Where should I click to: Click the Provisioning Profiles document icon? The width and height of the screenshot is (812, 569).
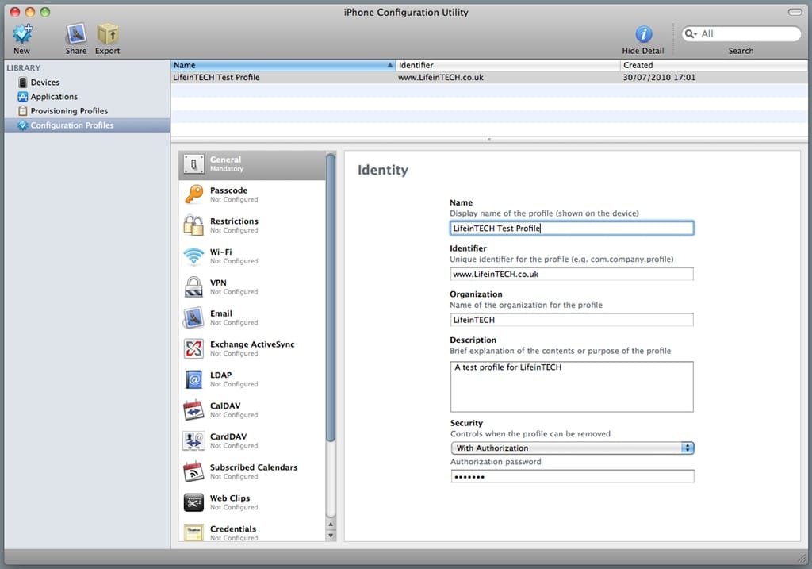(22, 111)
